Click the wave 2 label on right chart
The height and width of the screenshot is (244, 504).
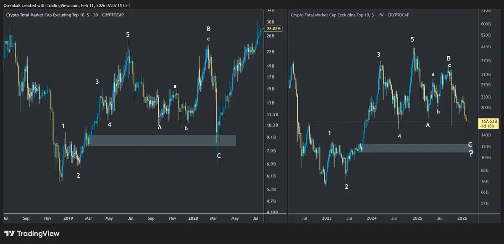tap(346, 187)
